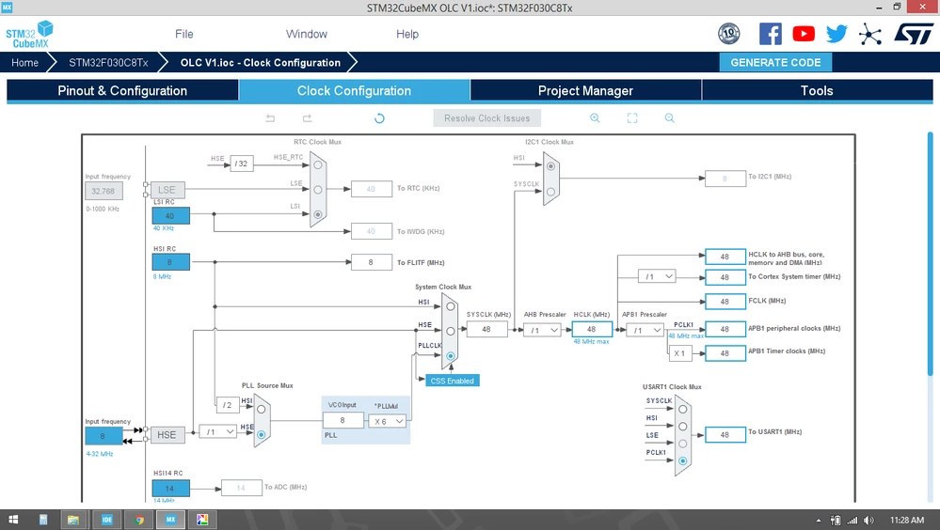Viewport: 940px width, 530px height.
Task: Click the HSE block
Action: 167,435
